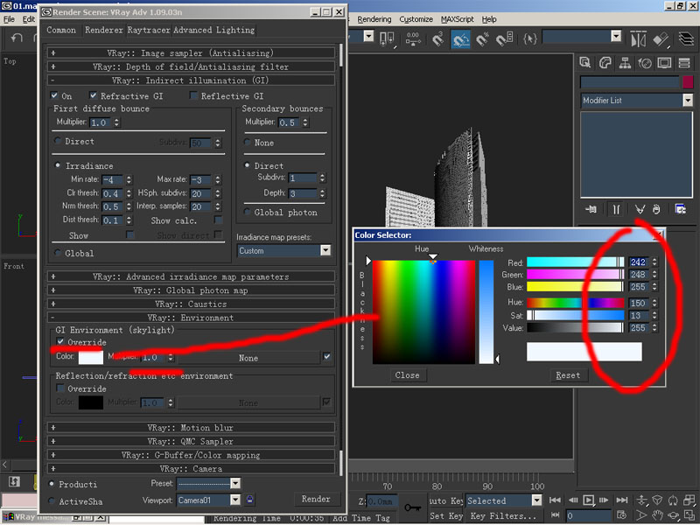Select Global photon for secondary bounces
The height and width of the screenshot is (525, 700).
[247, 212]
